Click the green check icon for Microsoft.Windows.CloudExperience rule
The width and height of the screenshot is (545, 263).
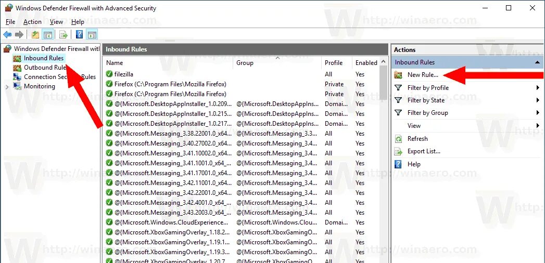click(109, 222)
